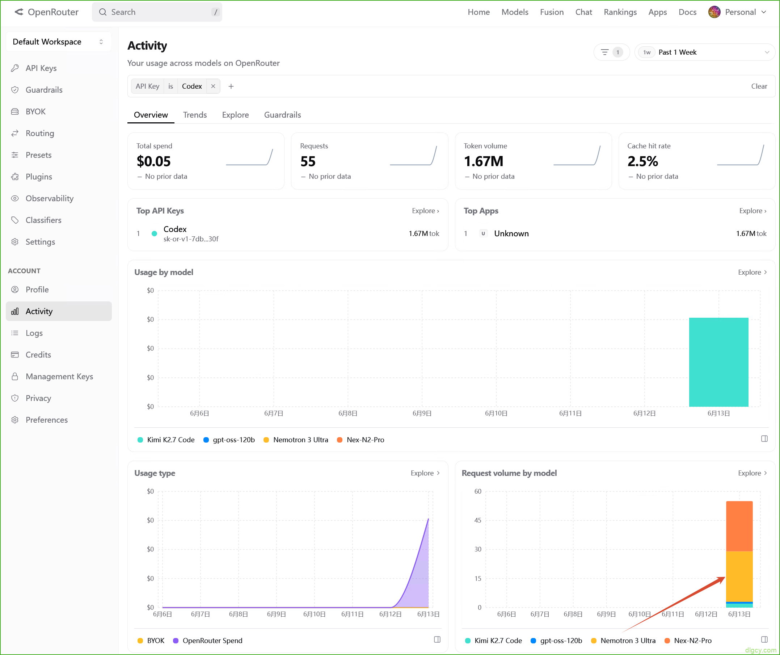The height and width of the screenshot is (655, 780).
Task: Focus the Search input field
Action: pyautogui.click(x=157, y=12)
